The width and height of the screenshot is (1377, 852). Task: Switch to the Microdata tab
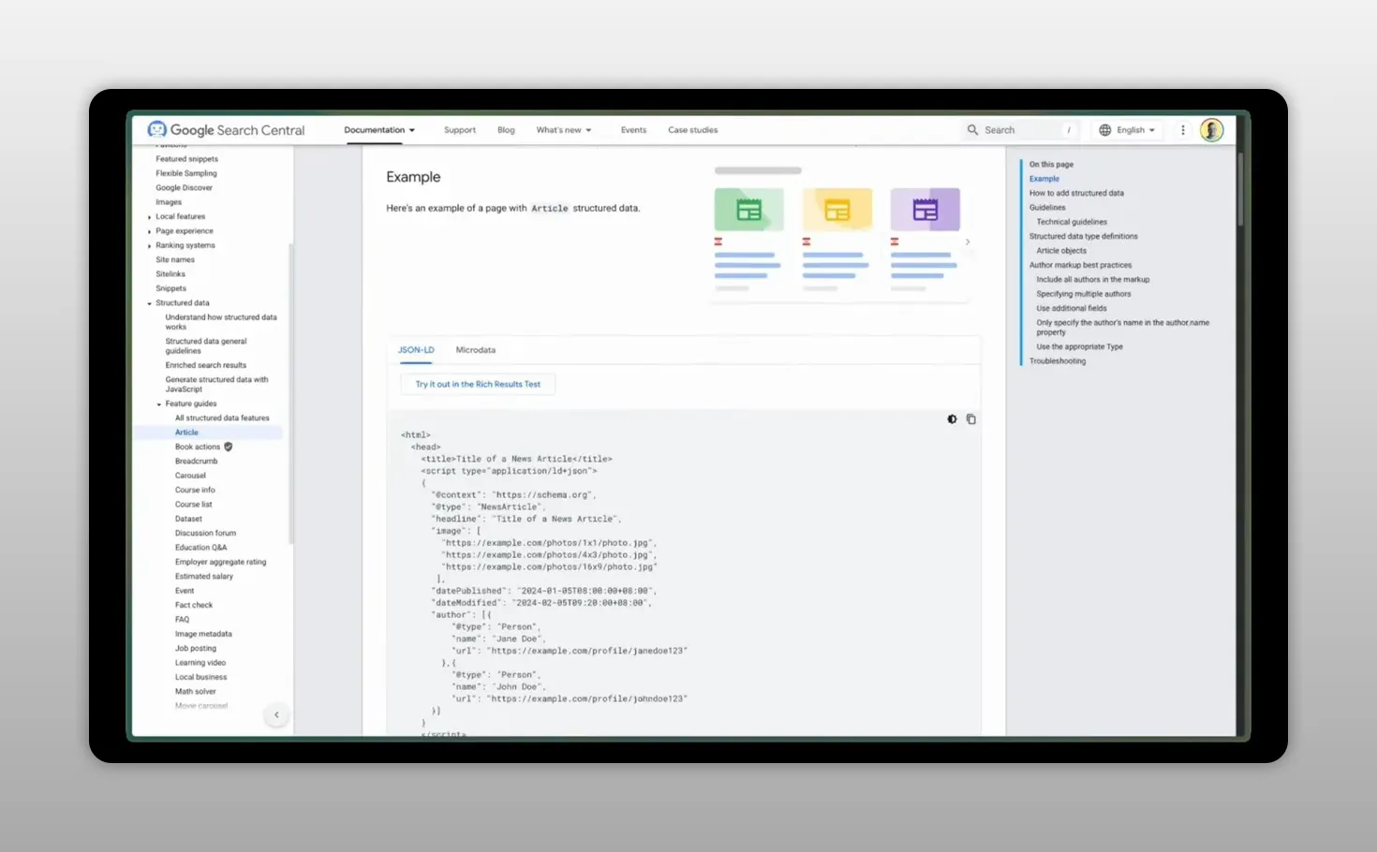click(x=476, y=350)
